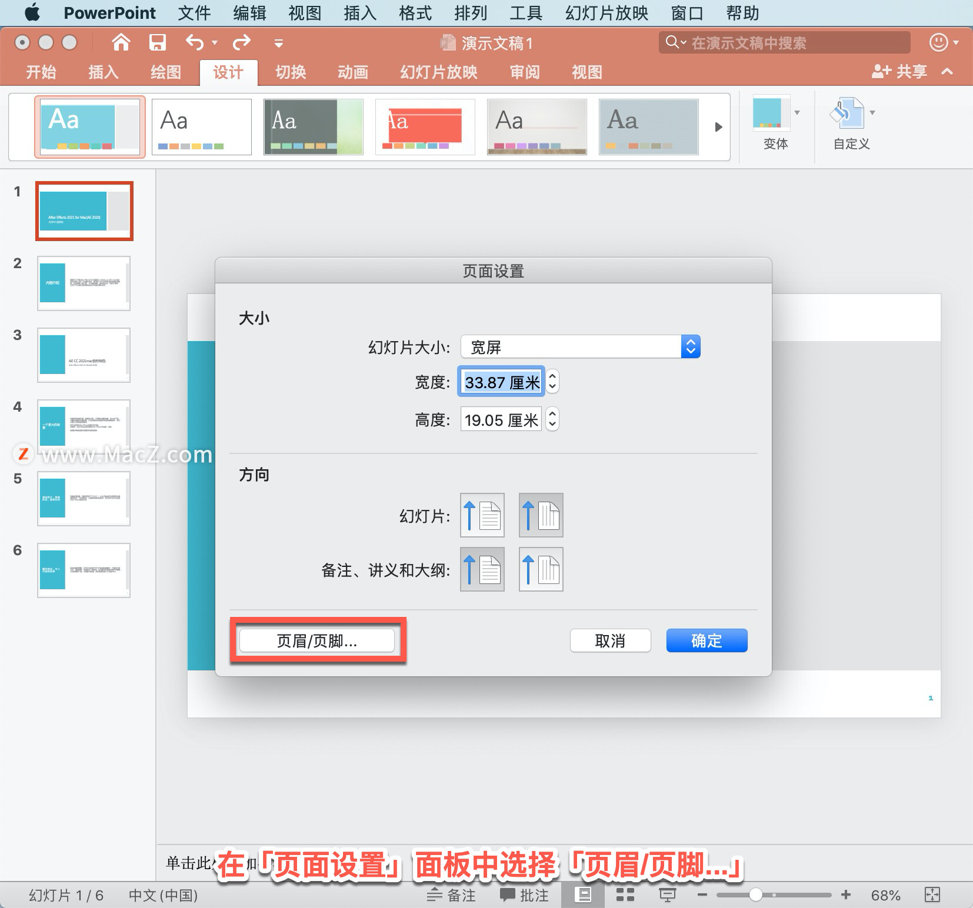The width and height of the screenshot is (973, 908).
Task: Switch to the 切换 tab
Action: [291, 72]
